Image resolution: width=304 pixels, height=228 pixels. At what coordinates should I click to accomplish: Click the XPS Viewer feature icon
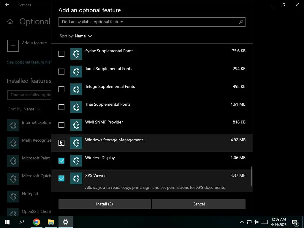pos(76,178)
